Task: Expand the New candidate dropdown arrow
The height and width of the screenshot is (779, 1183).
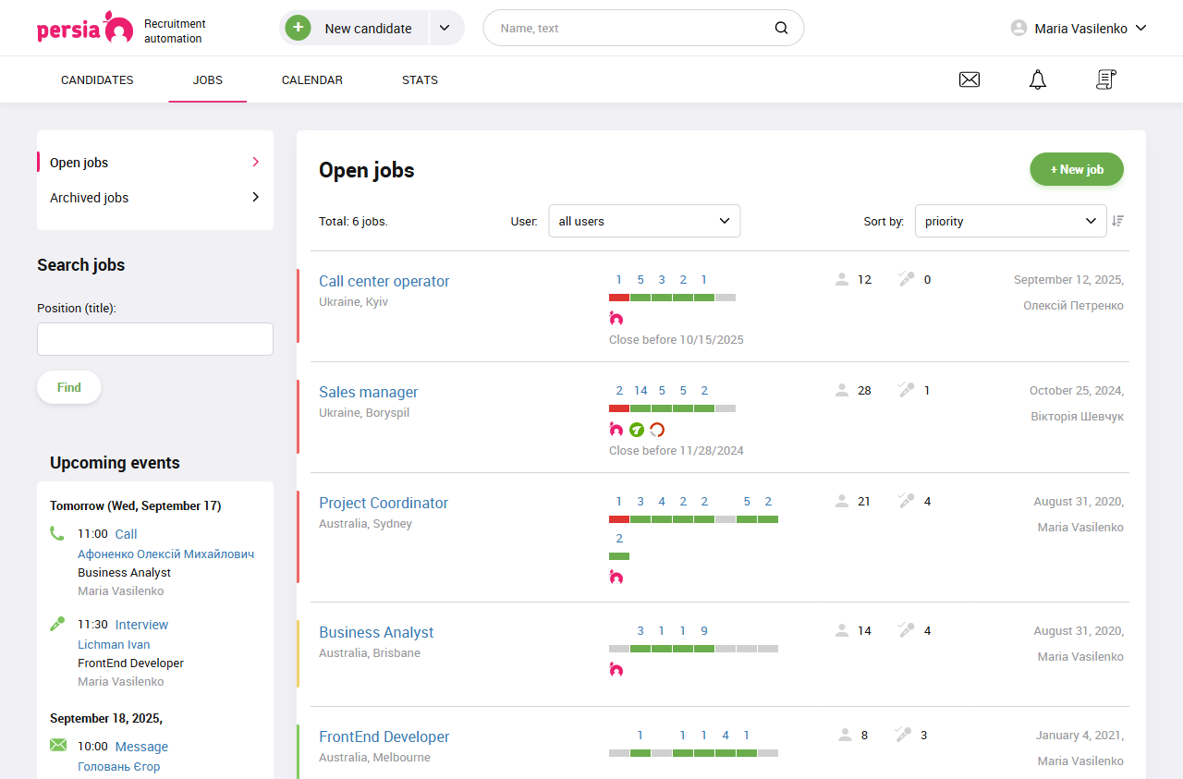Action: click(445, 28)
